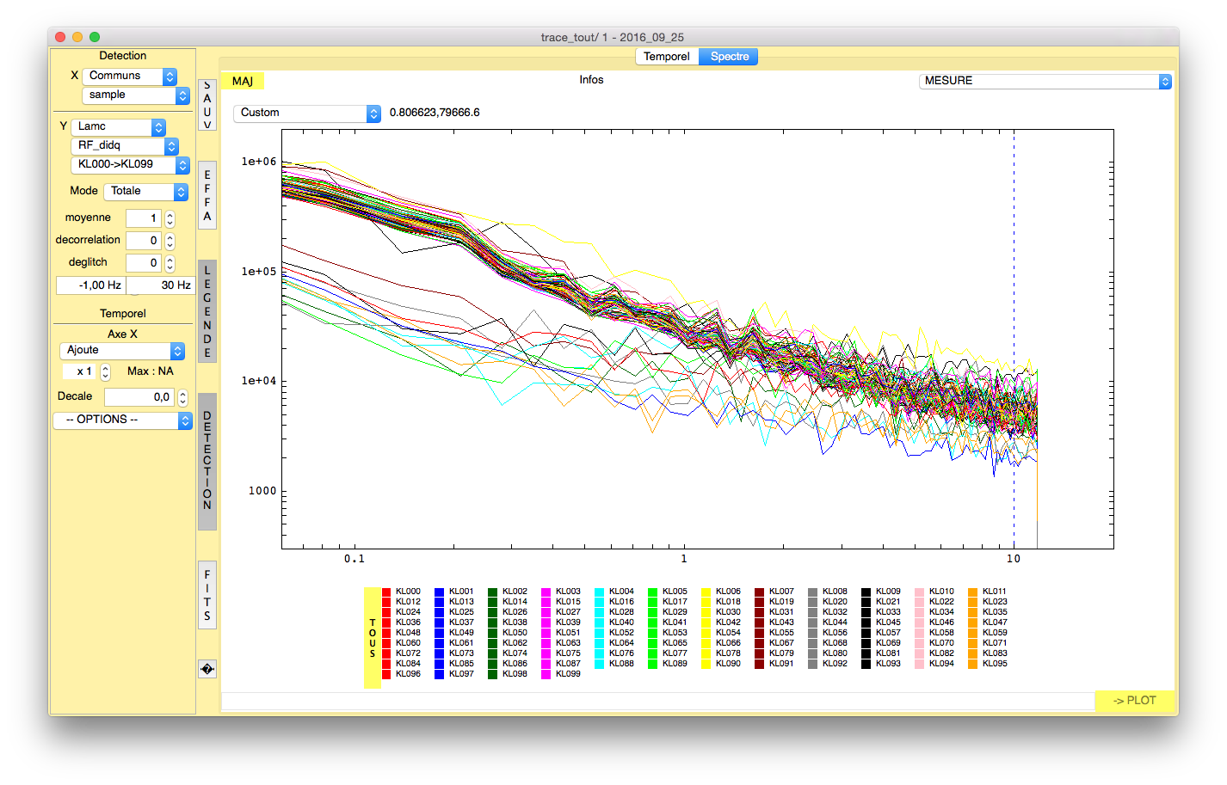Image resolution: width=1227 pixels, height=785 pixels.
Task: Click the deglitch value field
Action: pyautogui.click(x=144, y=264)
